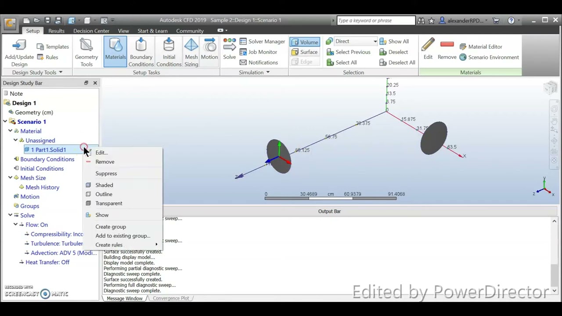The width and height of the screenshot is (562, 316).
Task: Switch to the Results ribbon tab
Action: pyautogui.click(x=56, y=31)
